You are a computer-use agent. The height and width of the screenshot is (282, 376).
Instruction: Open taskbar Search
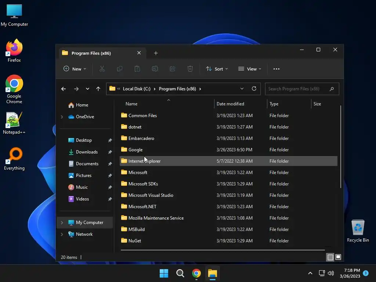(x=180, y=273)
